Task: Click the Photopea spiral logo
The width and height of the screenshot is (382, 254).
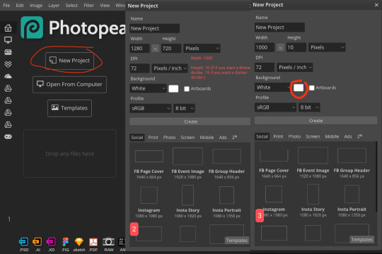Action: (x=32, y=28)
